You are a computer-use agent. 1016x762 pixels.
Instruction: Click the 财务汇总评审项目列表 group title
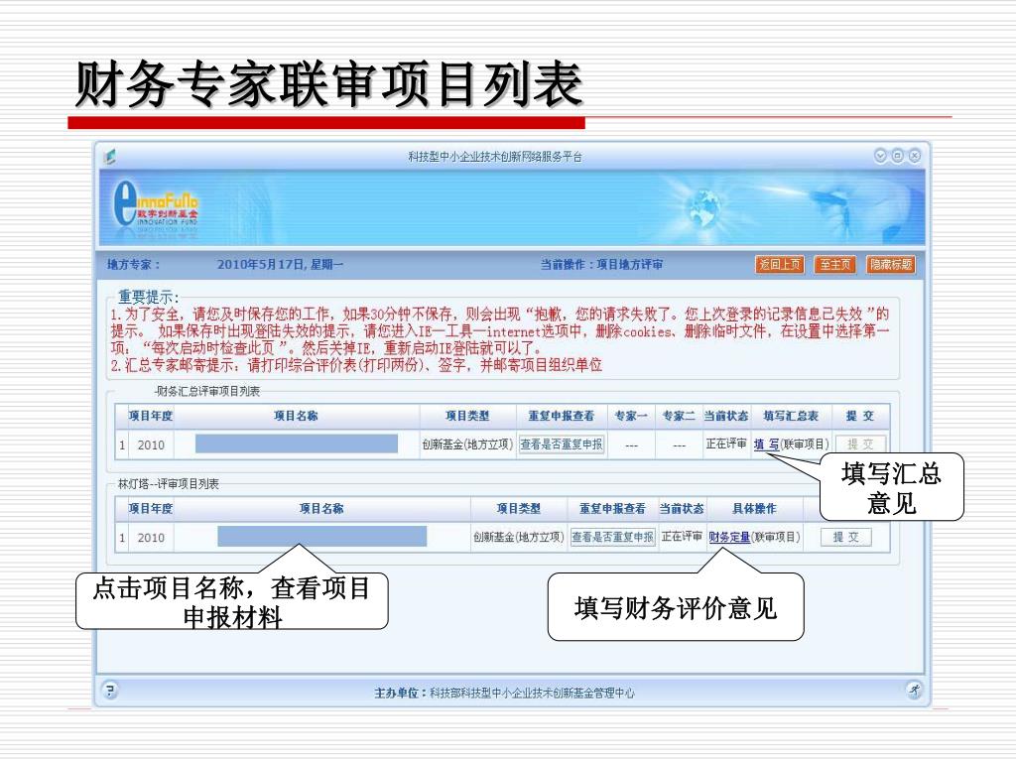coord(207,391)
